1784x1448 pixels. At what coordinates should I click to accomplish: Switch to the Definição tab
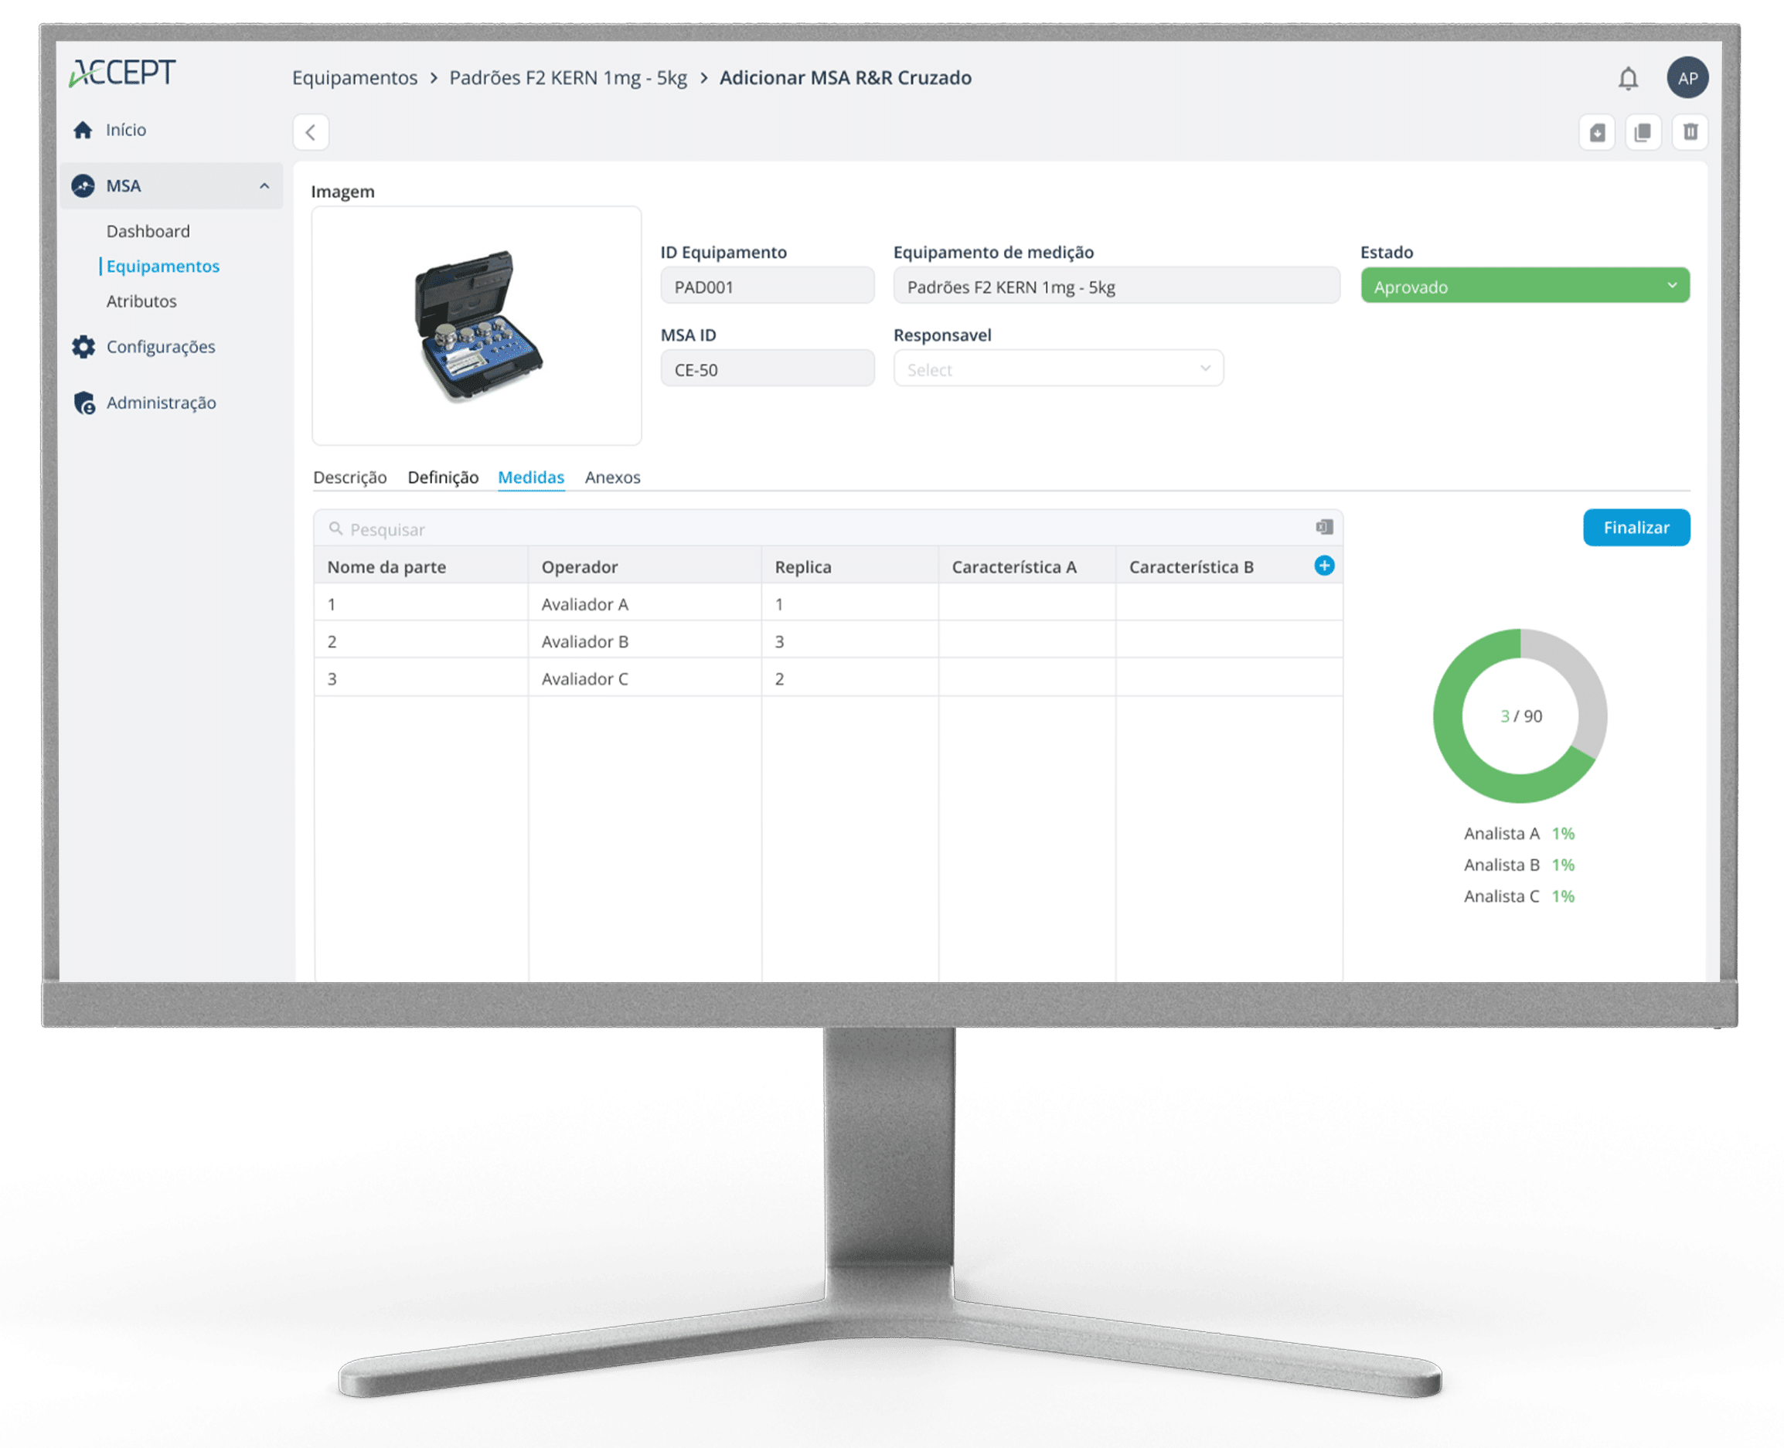point(442,477)
